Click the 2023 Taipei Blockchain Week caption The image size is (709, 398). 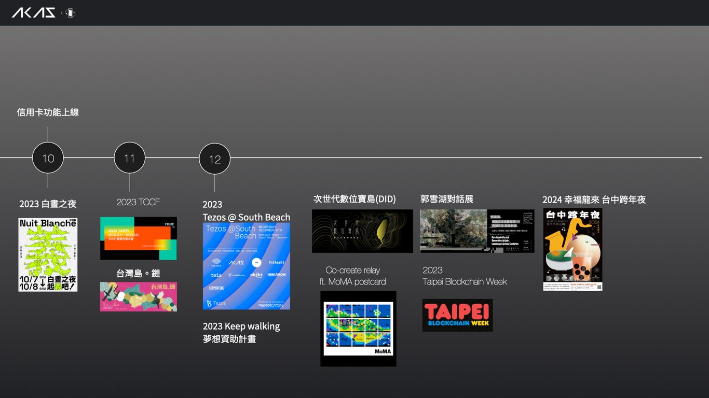click(465, 276)
